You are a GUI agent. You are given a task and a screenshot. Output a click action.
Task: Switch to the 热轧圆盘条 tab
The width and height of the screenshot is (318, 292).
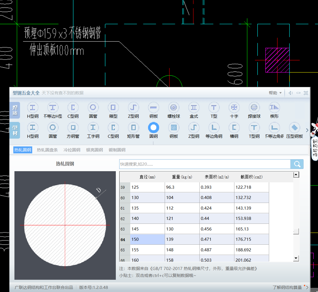[x=47, y=150]
